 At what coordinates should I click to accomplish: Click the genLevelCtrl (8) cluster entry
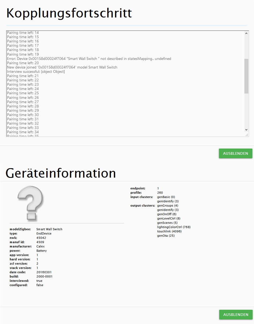click(169, 218)
